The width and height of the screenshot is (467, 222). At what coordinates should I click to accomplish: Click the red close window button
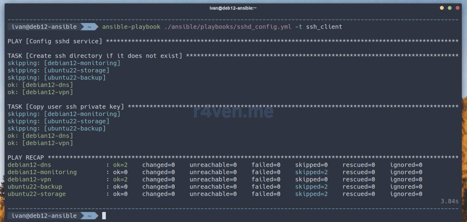pyautogui.click(x=458, y=8)
